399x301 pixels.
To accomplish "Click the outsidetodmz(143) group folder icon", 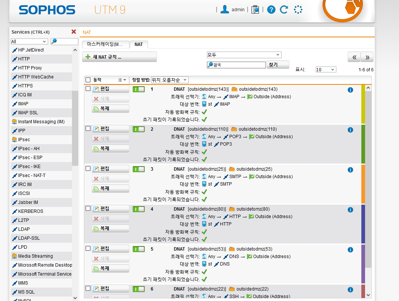I will click(234, 89).
